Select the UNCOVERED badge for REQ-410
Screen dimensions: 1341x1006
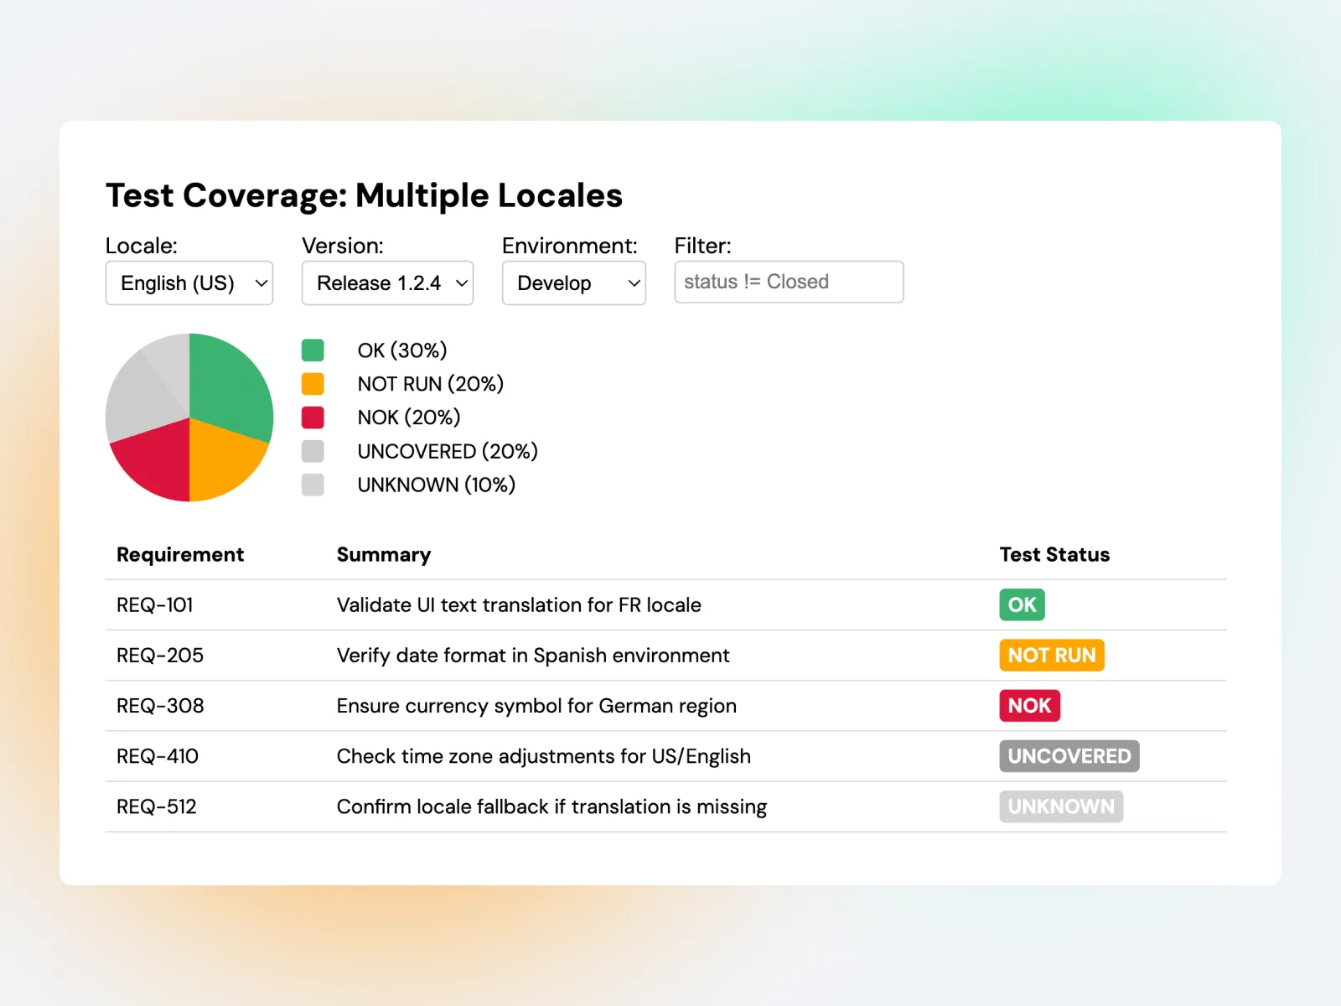pyautogui.click(x=1069, y=755)
